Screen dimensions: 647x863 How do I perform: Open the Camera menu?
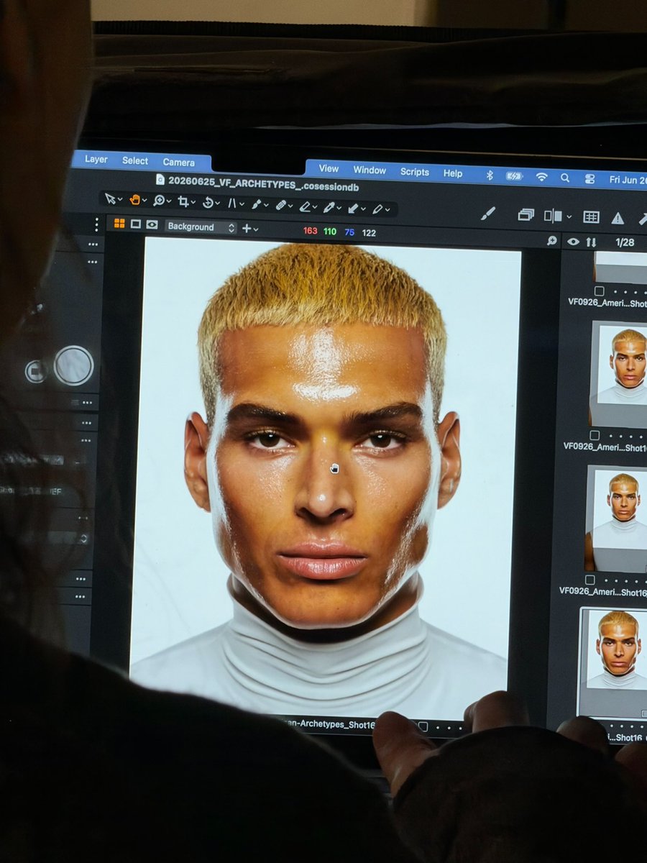coord(178,163)
